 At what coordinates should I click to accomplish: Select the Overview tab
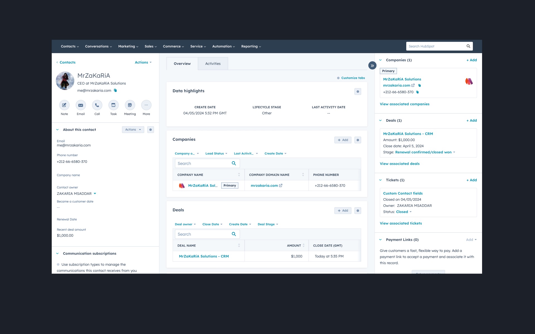click(x=182, y=63)
